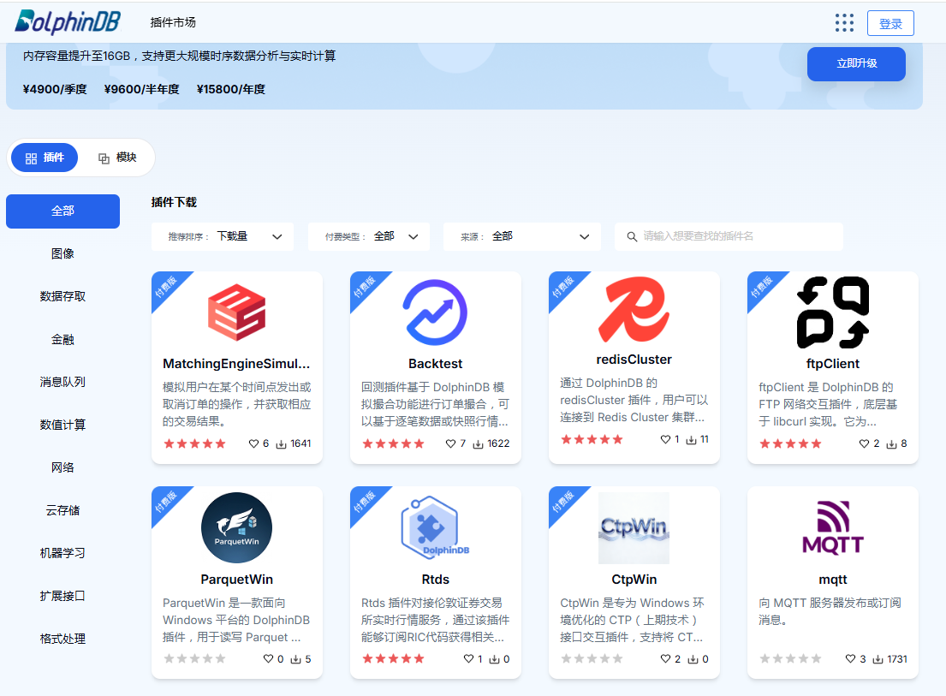Open the CtpWin plugin title
The height and width of the screenshot is (696, 946).
(x=634, y=580)
